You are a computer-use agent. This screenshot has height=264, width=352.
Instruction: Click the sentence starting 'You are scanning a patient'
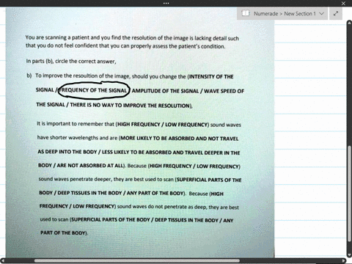[132, 42]
